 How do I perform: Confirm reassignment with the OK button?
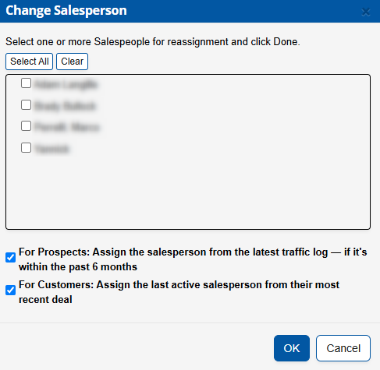pyautogui.click(x=292, y=348)
